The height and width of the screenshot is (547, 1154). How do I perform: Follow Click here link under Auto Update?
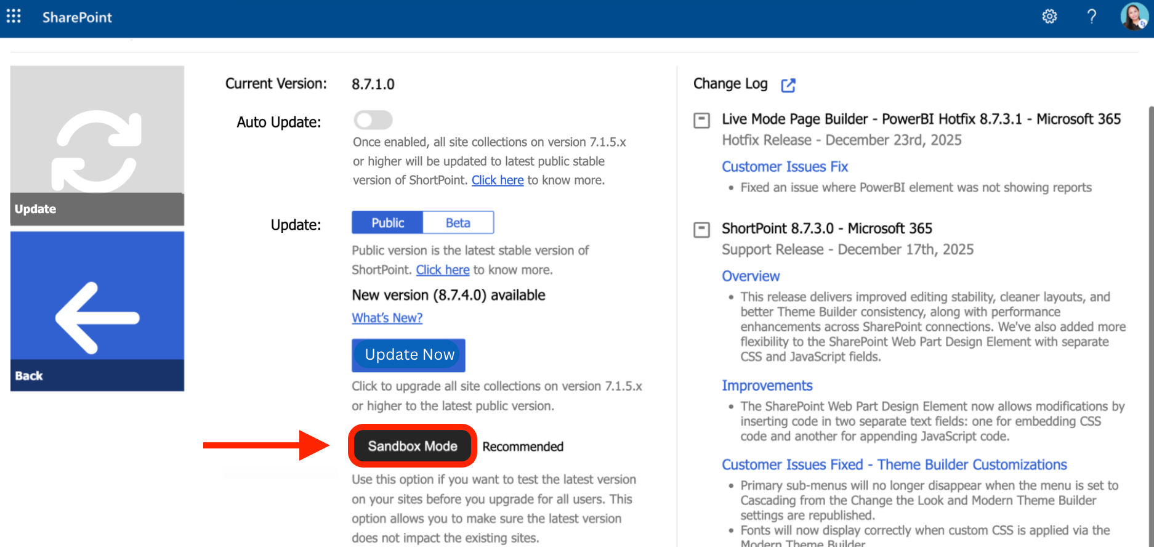coord(498,180)
